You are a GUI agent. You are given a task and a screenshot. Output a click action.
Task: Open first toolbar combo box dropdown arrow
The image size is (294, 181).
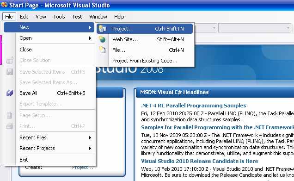(x=214, y=28)
